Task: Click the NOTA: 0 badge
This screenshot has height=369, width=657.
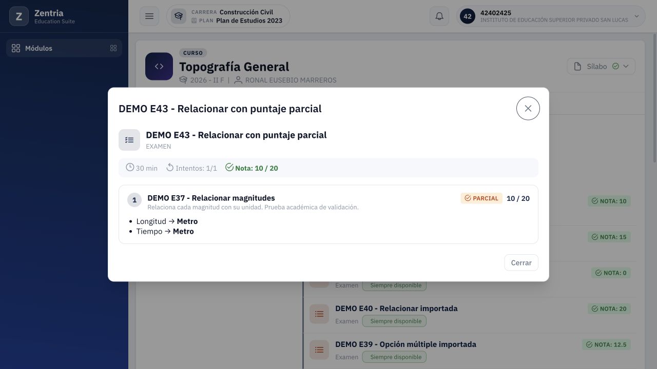Action: pyautogui.click(x=611, y=273)
